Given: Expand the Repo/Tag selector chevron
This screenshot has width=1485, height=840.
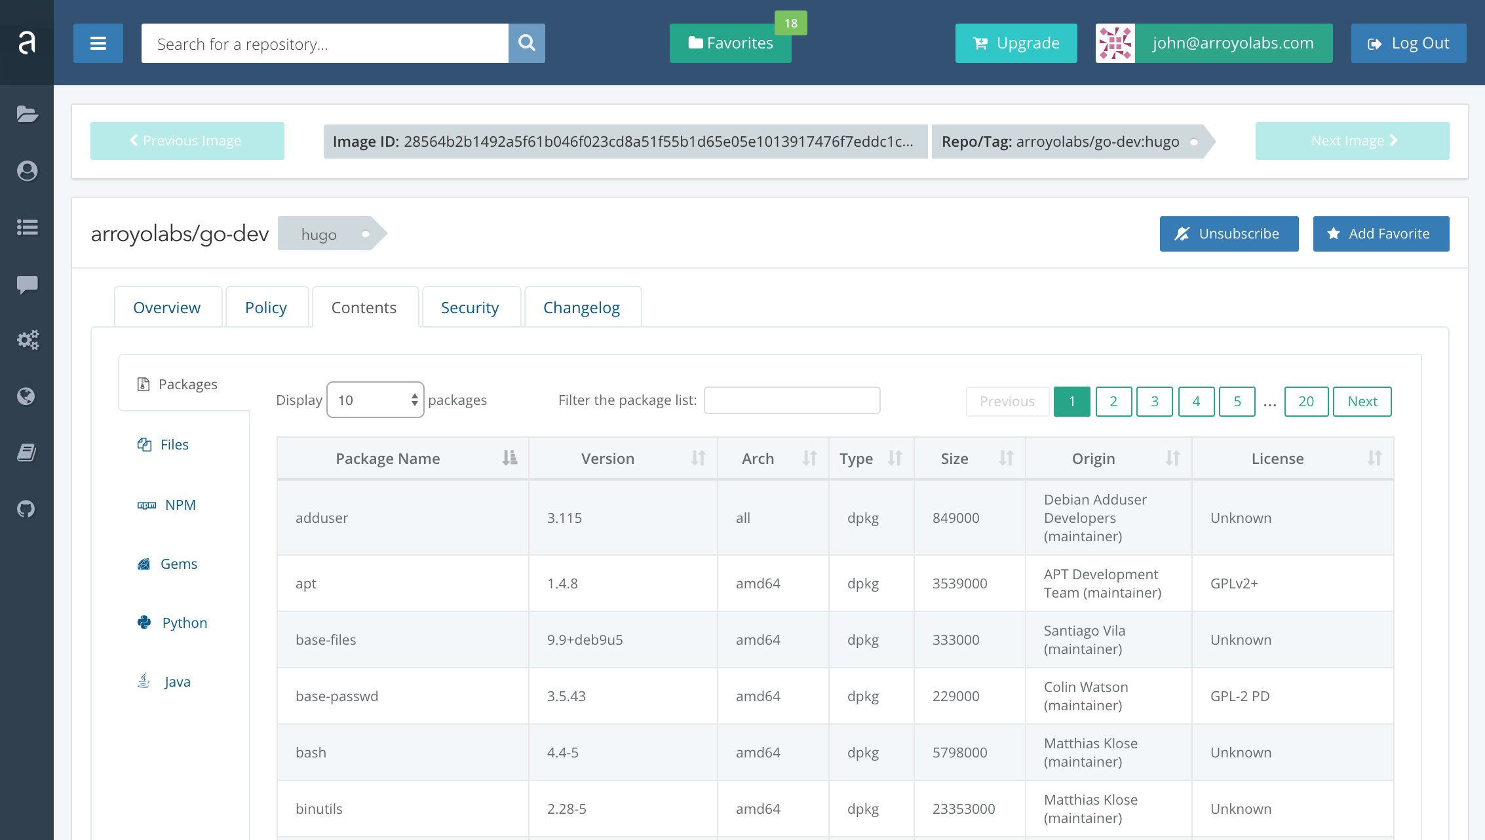Looking at the screenshot, I should [x=1190, y=142].
